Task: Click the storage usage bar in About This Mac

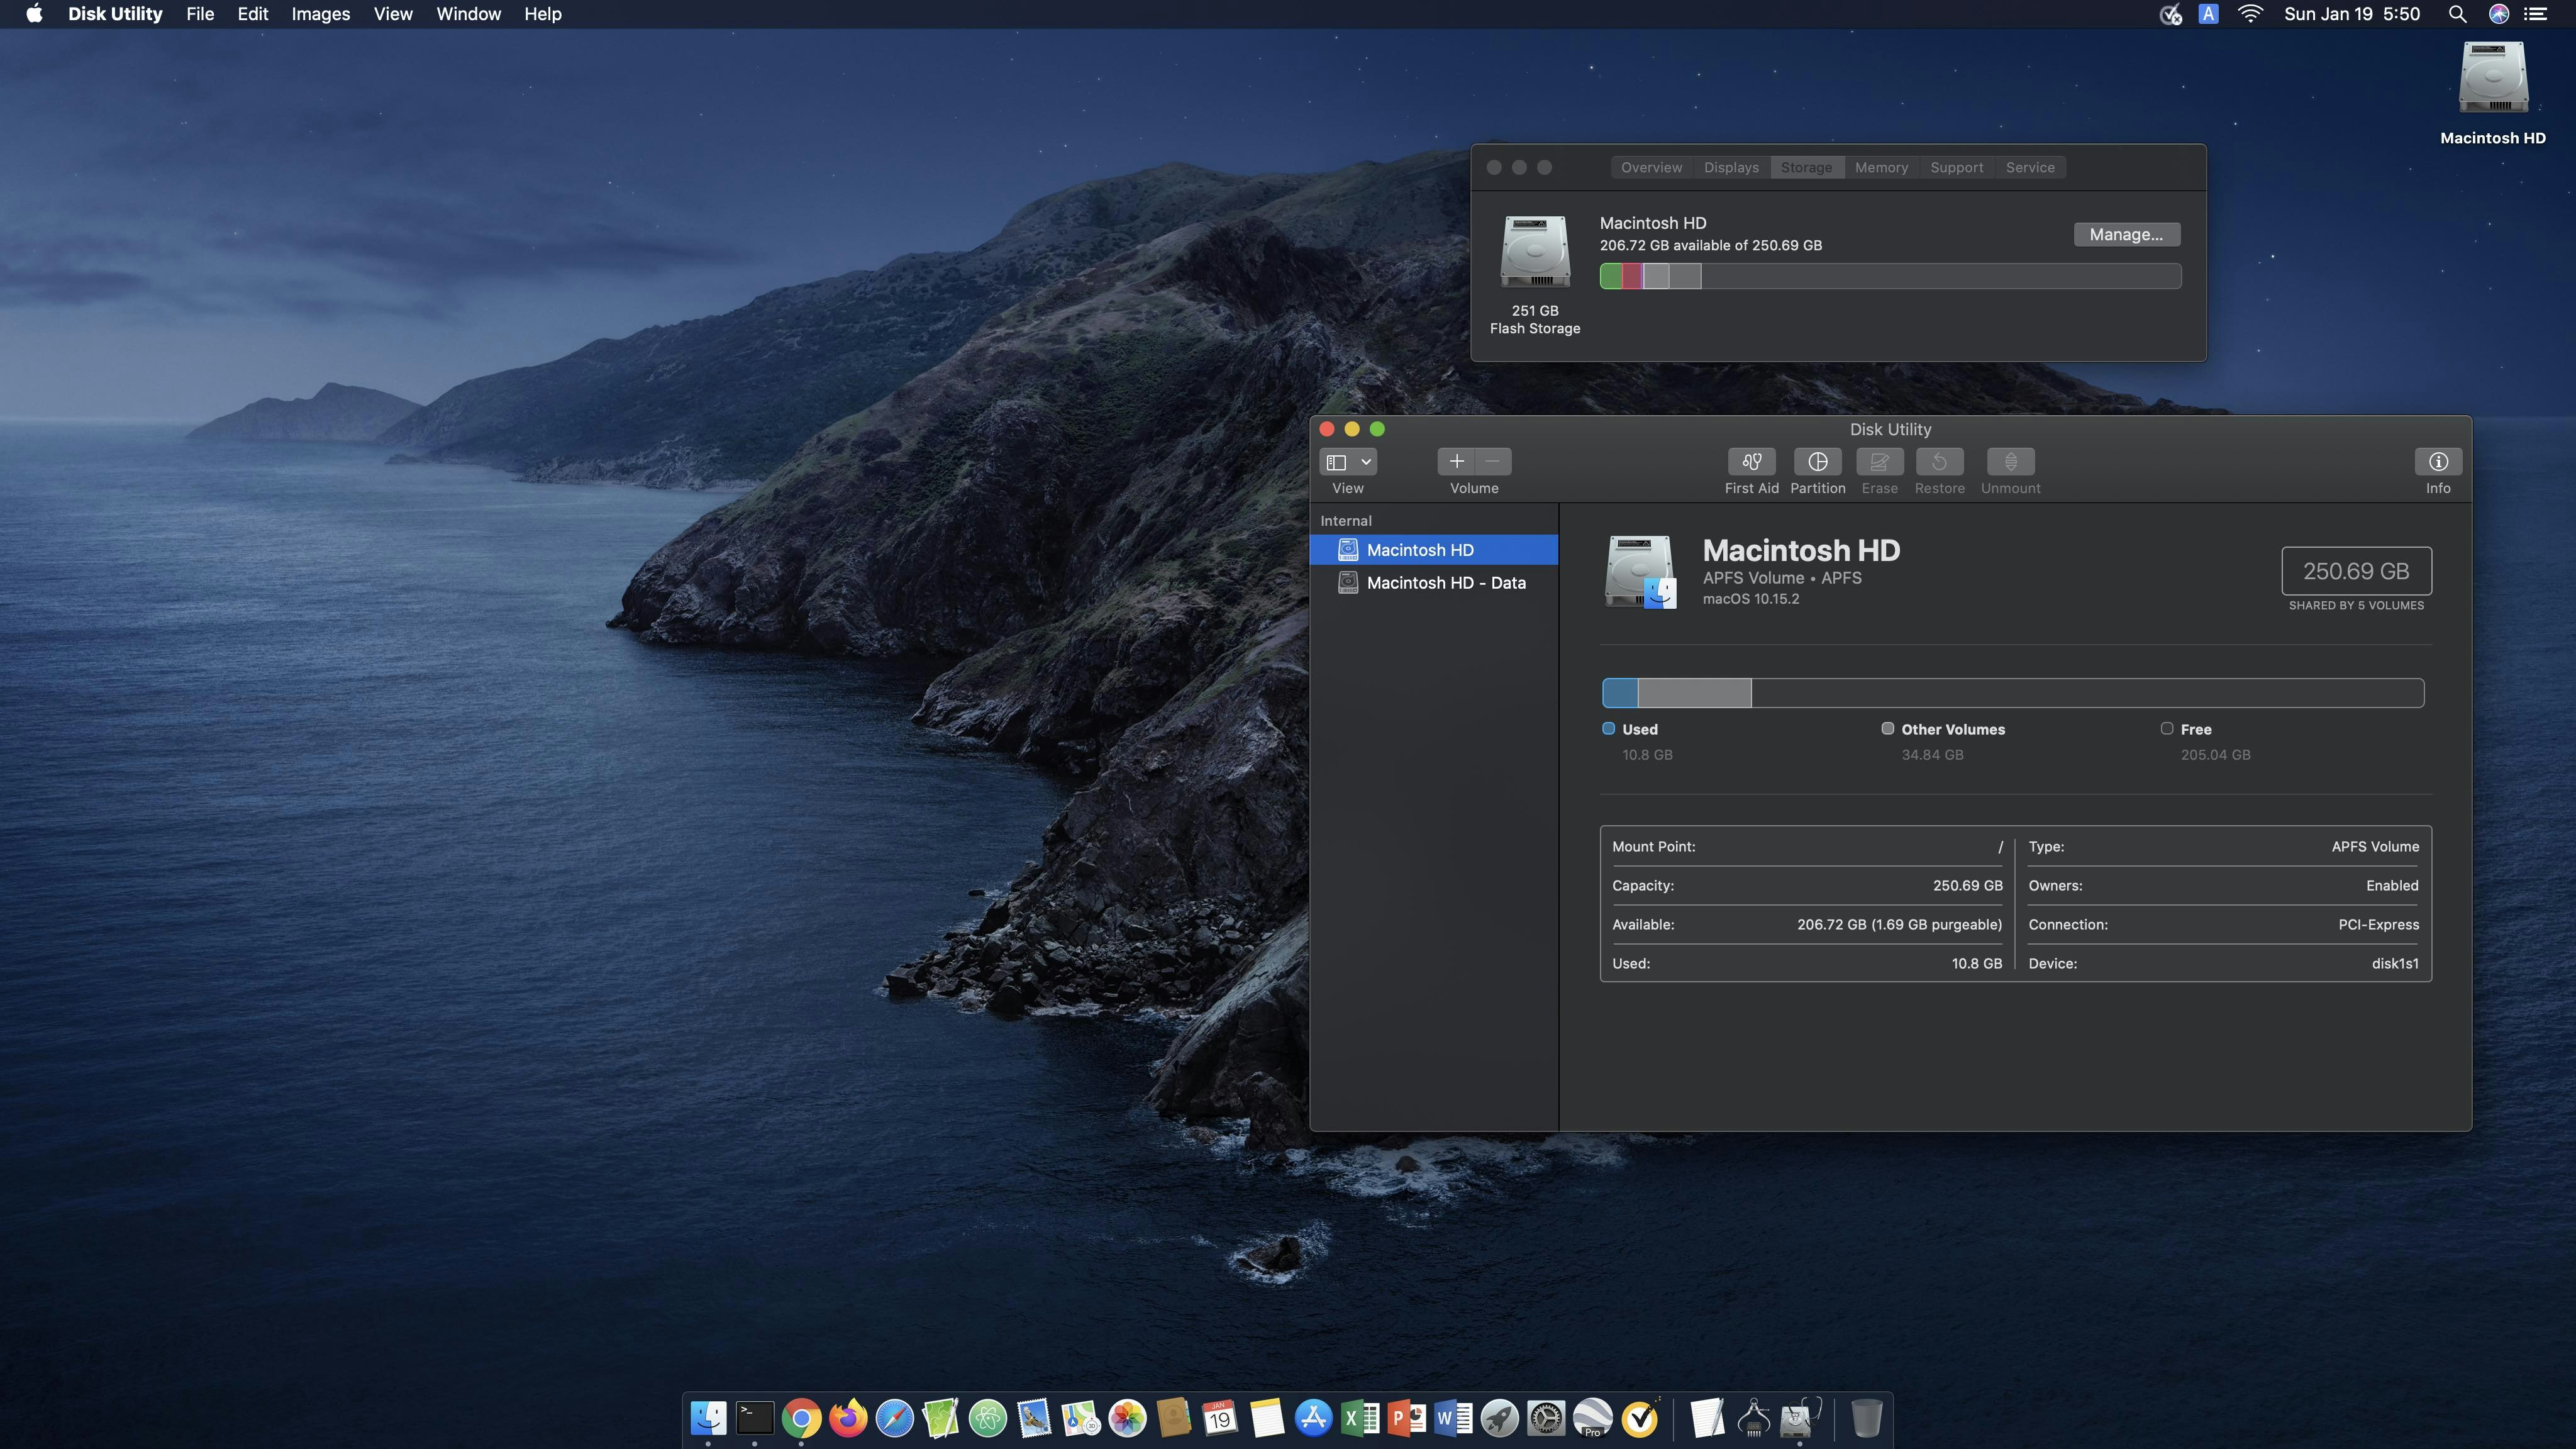Action: click(1890, 276)
